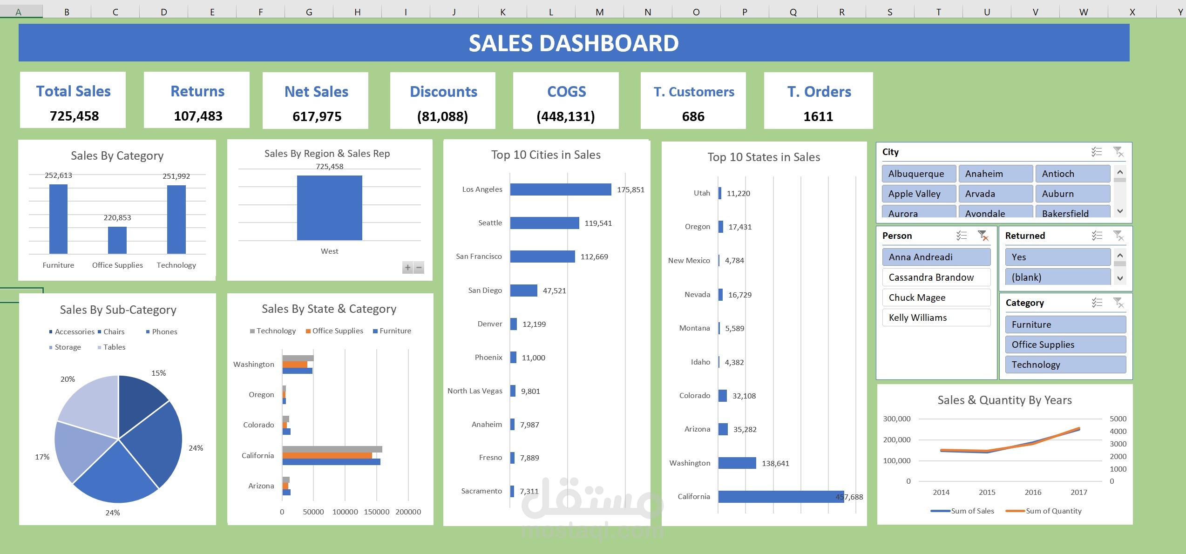Image resolution: width=1186 pixels, height=554 pixels.
Task: Click the Los Angeles bar in cities chart
Action: (560, 189)
